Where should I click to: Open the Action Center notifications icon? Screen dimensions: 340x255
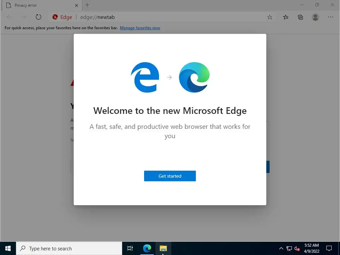point(329,248)
